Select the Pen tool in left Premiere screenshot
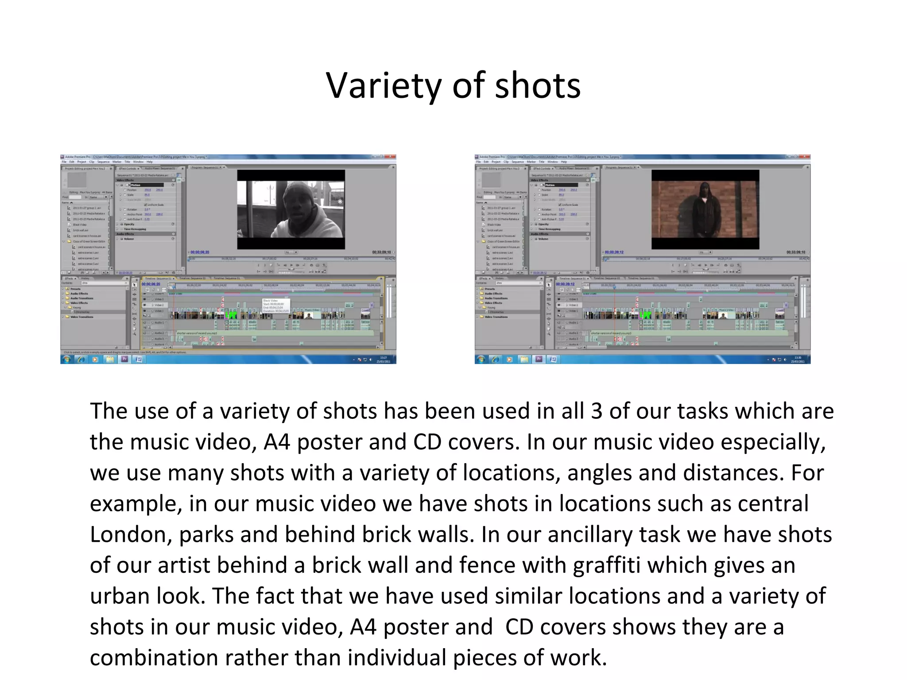Screen dimensions: 907x680 (134, 324)
